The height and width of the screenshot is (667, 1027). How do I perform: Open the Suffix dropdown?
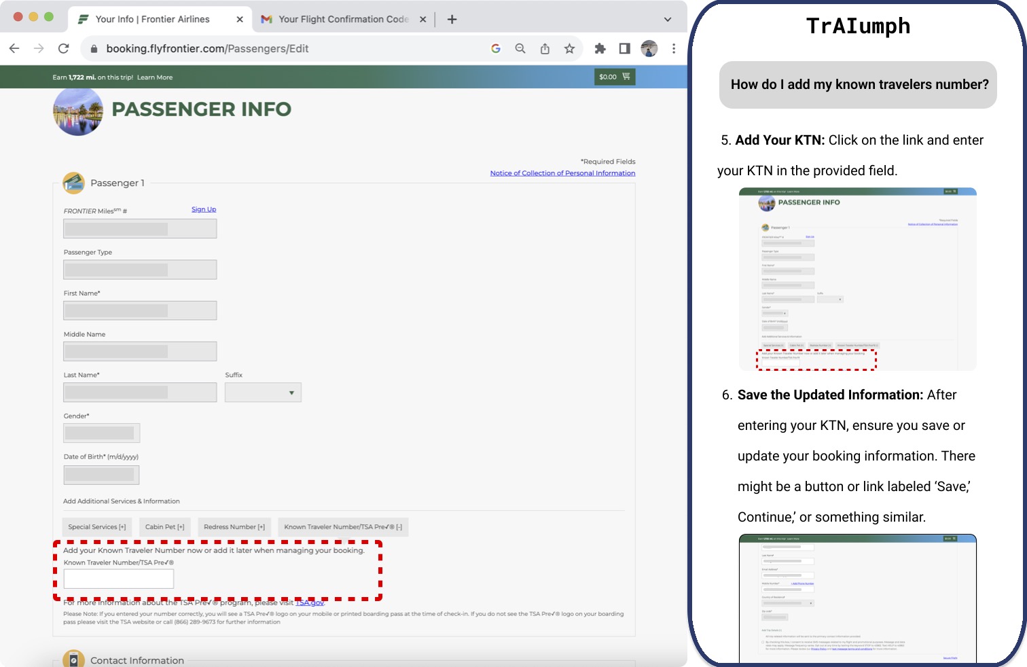click(263, 392)
